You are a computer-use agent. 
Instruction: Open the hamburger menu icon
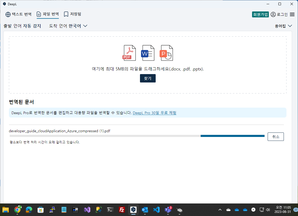[x=292, y=14]
